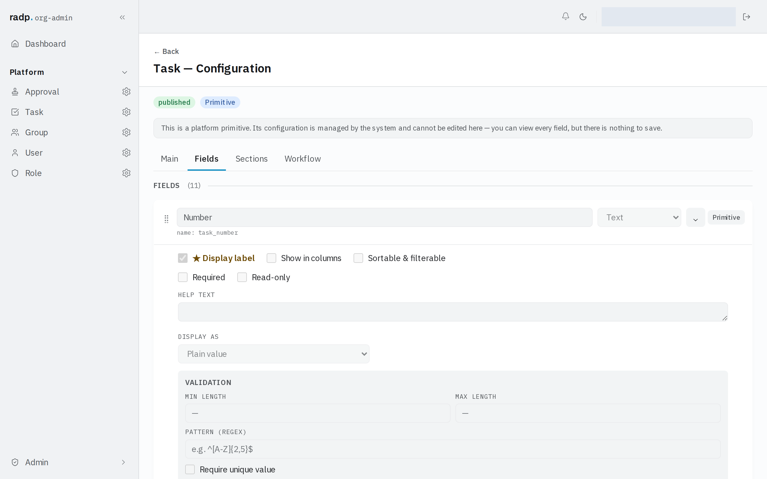Enable the Required checkbox
Viewport: 767px width, 479px height.
coord(182,277)
